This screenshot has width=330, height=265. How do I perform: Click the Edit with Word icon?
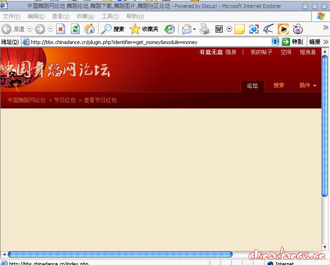pos(219,29)
